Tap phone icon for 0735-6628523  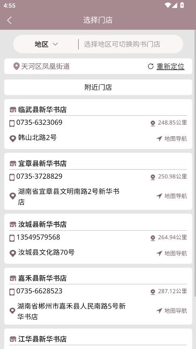12,292
